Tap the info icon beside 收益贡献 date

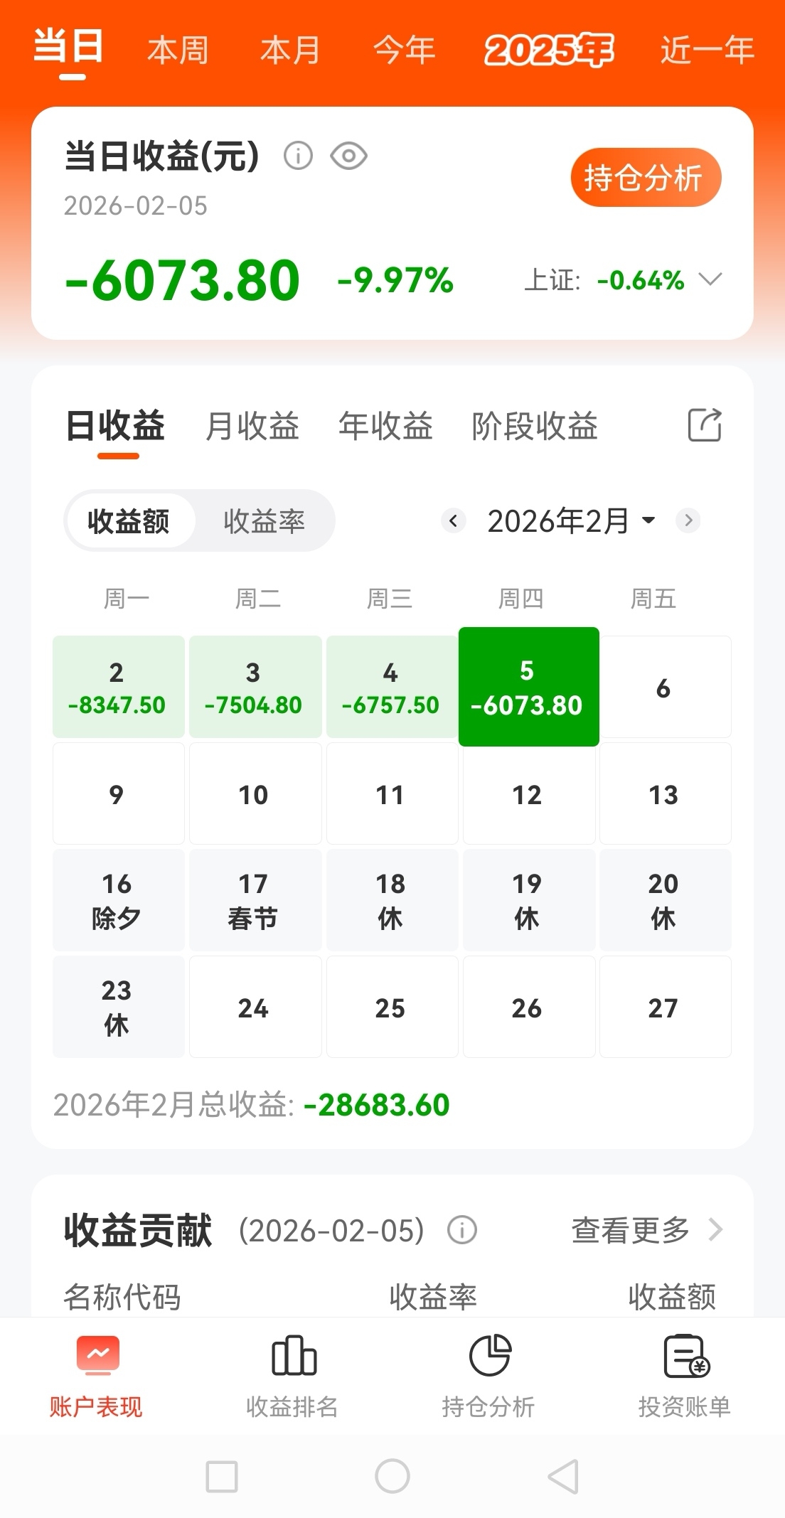[462, 1229]
